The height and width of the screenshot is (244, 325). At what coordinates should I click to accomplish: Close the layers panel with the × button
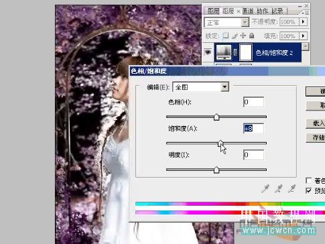pos(306,5)
